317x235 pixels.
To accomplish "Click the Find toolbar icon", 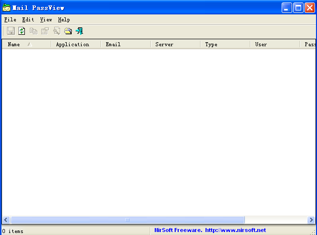I will pos(57,31).
